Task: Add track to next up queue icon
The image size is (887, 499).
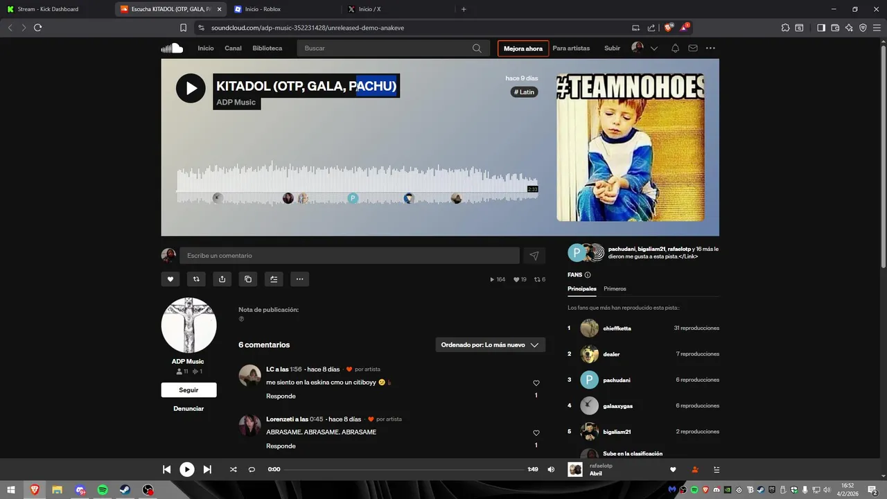Action: point(274,279)
